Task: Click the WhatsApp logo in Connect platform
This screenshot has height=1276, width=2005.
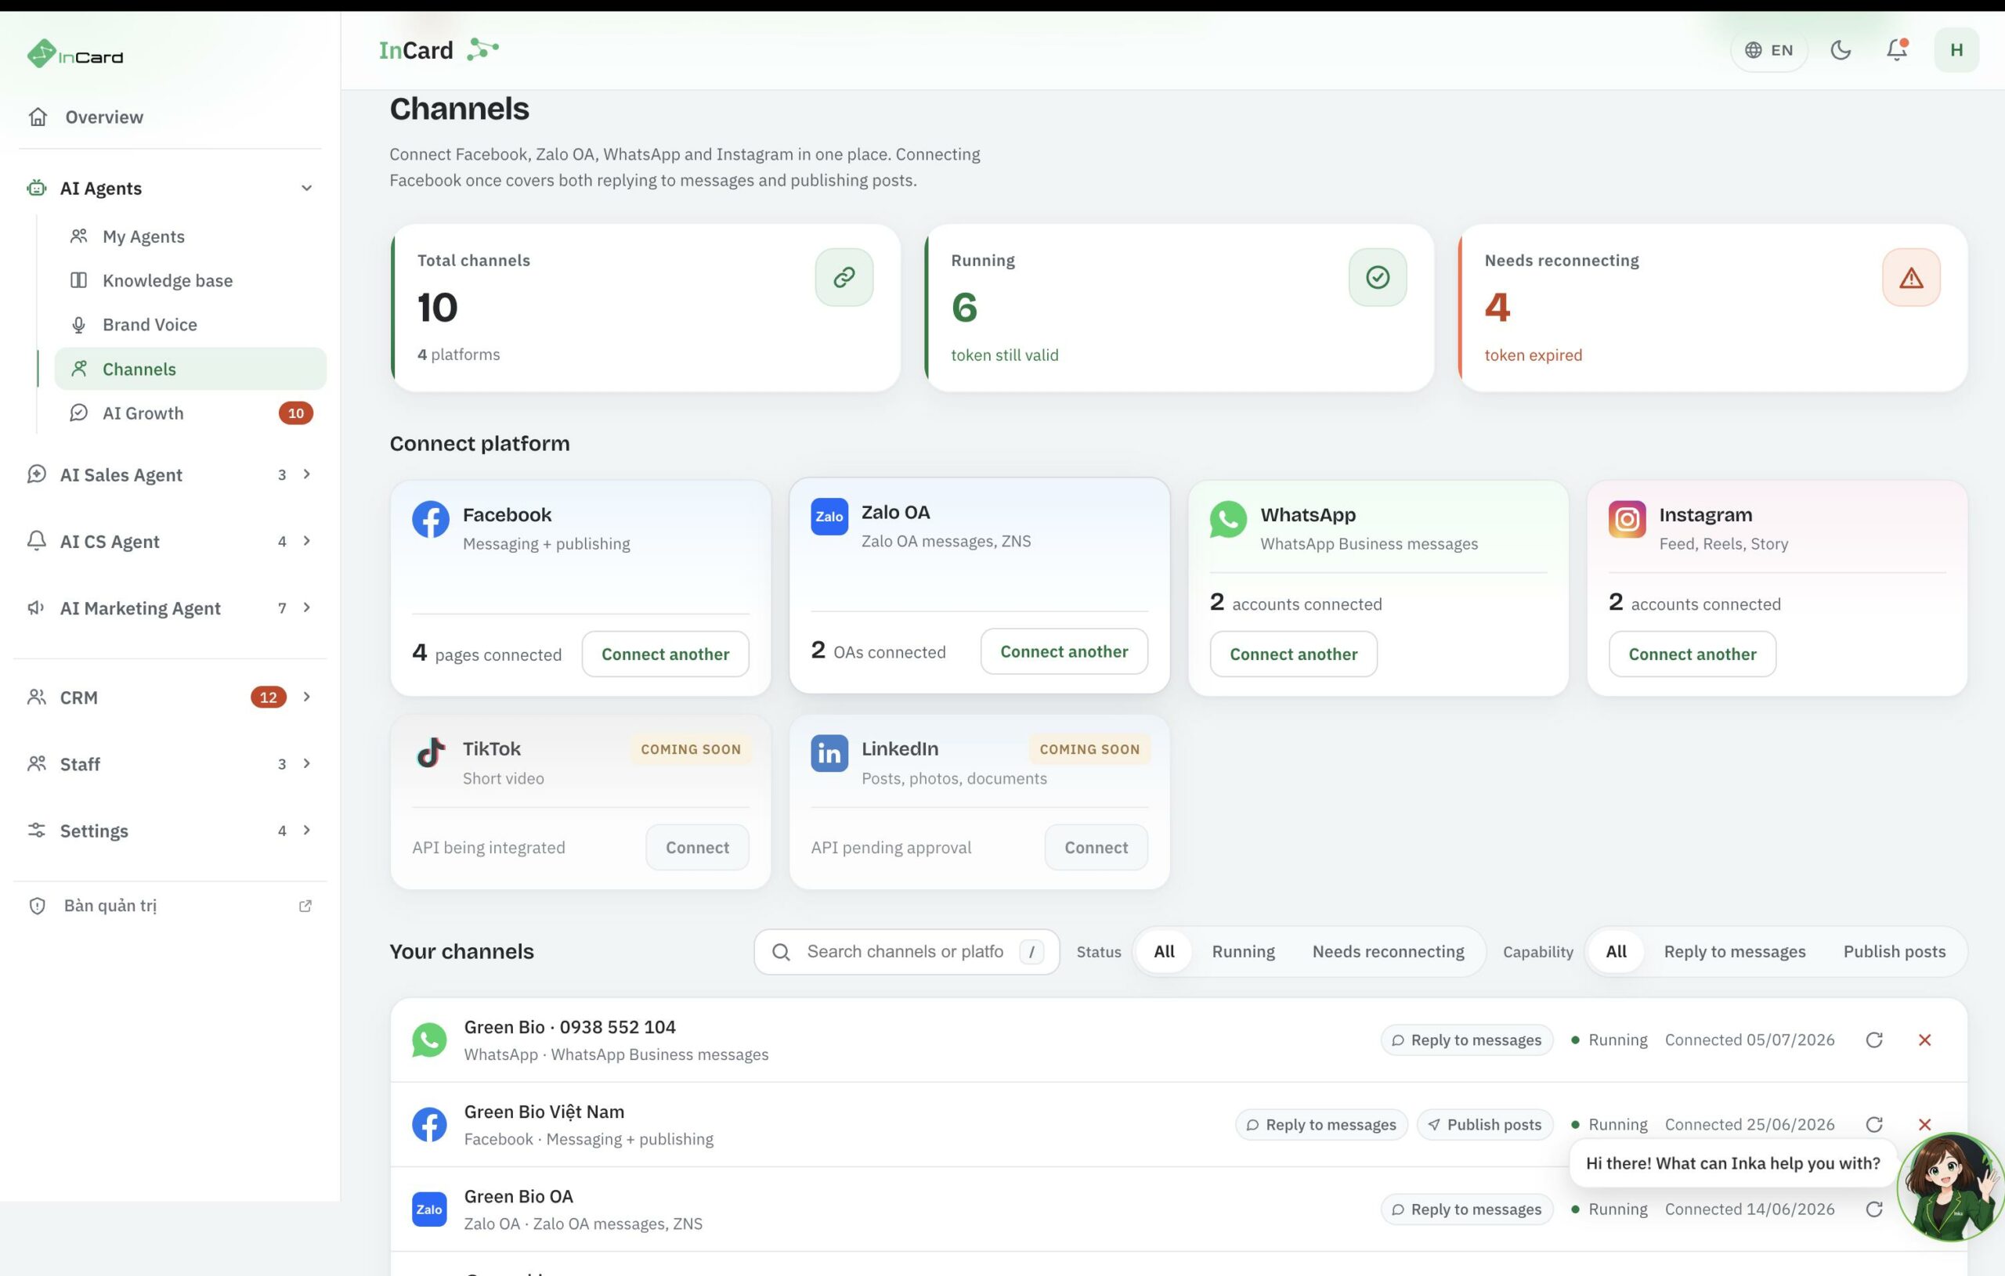Action: [1228, 519]
